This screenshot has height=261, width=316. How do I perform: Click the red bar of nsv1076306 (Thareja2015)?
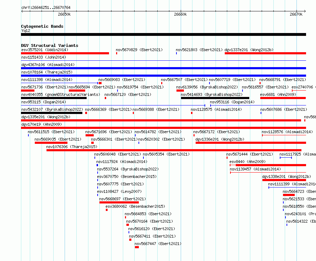pos(174,150)
